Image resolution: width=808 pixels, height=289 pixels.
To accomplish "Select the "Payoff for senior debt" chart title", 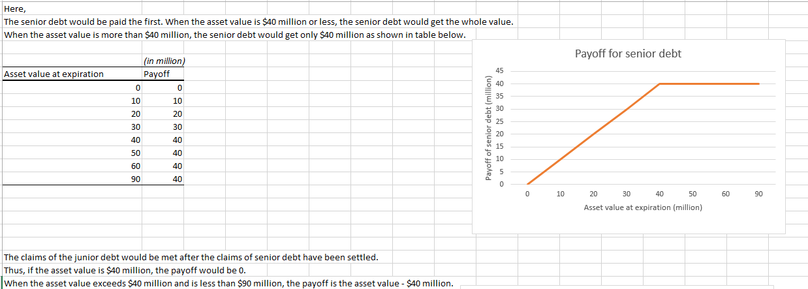I will click(x=627, y=53).
